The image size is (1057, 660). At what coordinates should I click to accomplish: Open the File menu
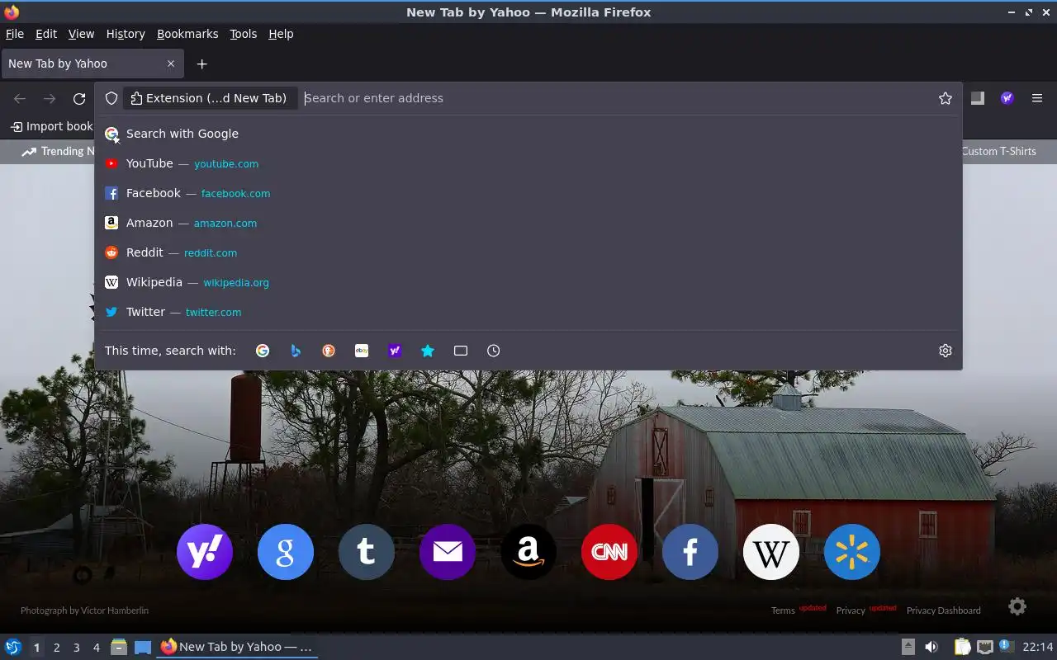tap(15, 34)
